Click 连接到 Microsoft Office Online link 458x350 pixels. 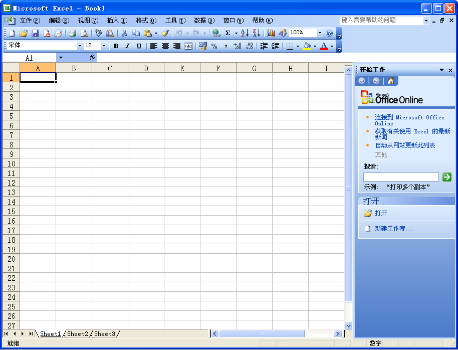point(409,120)
